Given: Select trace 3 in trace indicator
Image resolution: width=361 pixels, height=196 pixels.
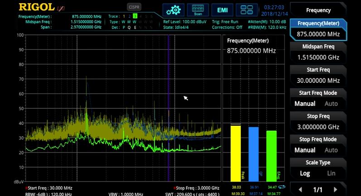Looking at the screenshot, I should pyautogui.click(x=135, y=16).
